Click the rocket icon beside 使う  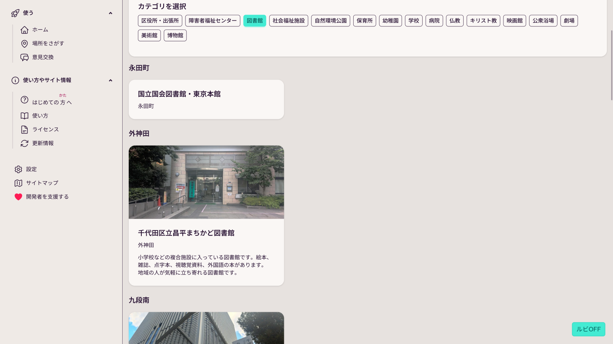pos(15,13)
